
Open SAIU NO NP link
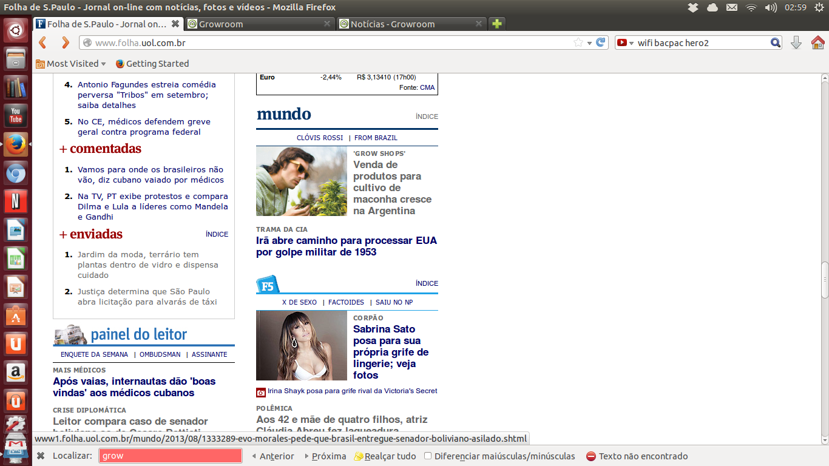[394, 302]
